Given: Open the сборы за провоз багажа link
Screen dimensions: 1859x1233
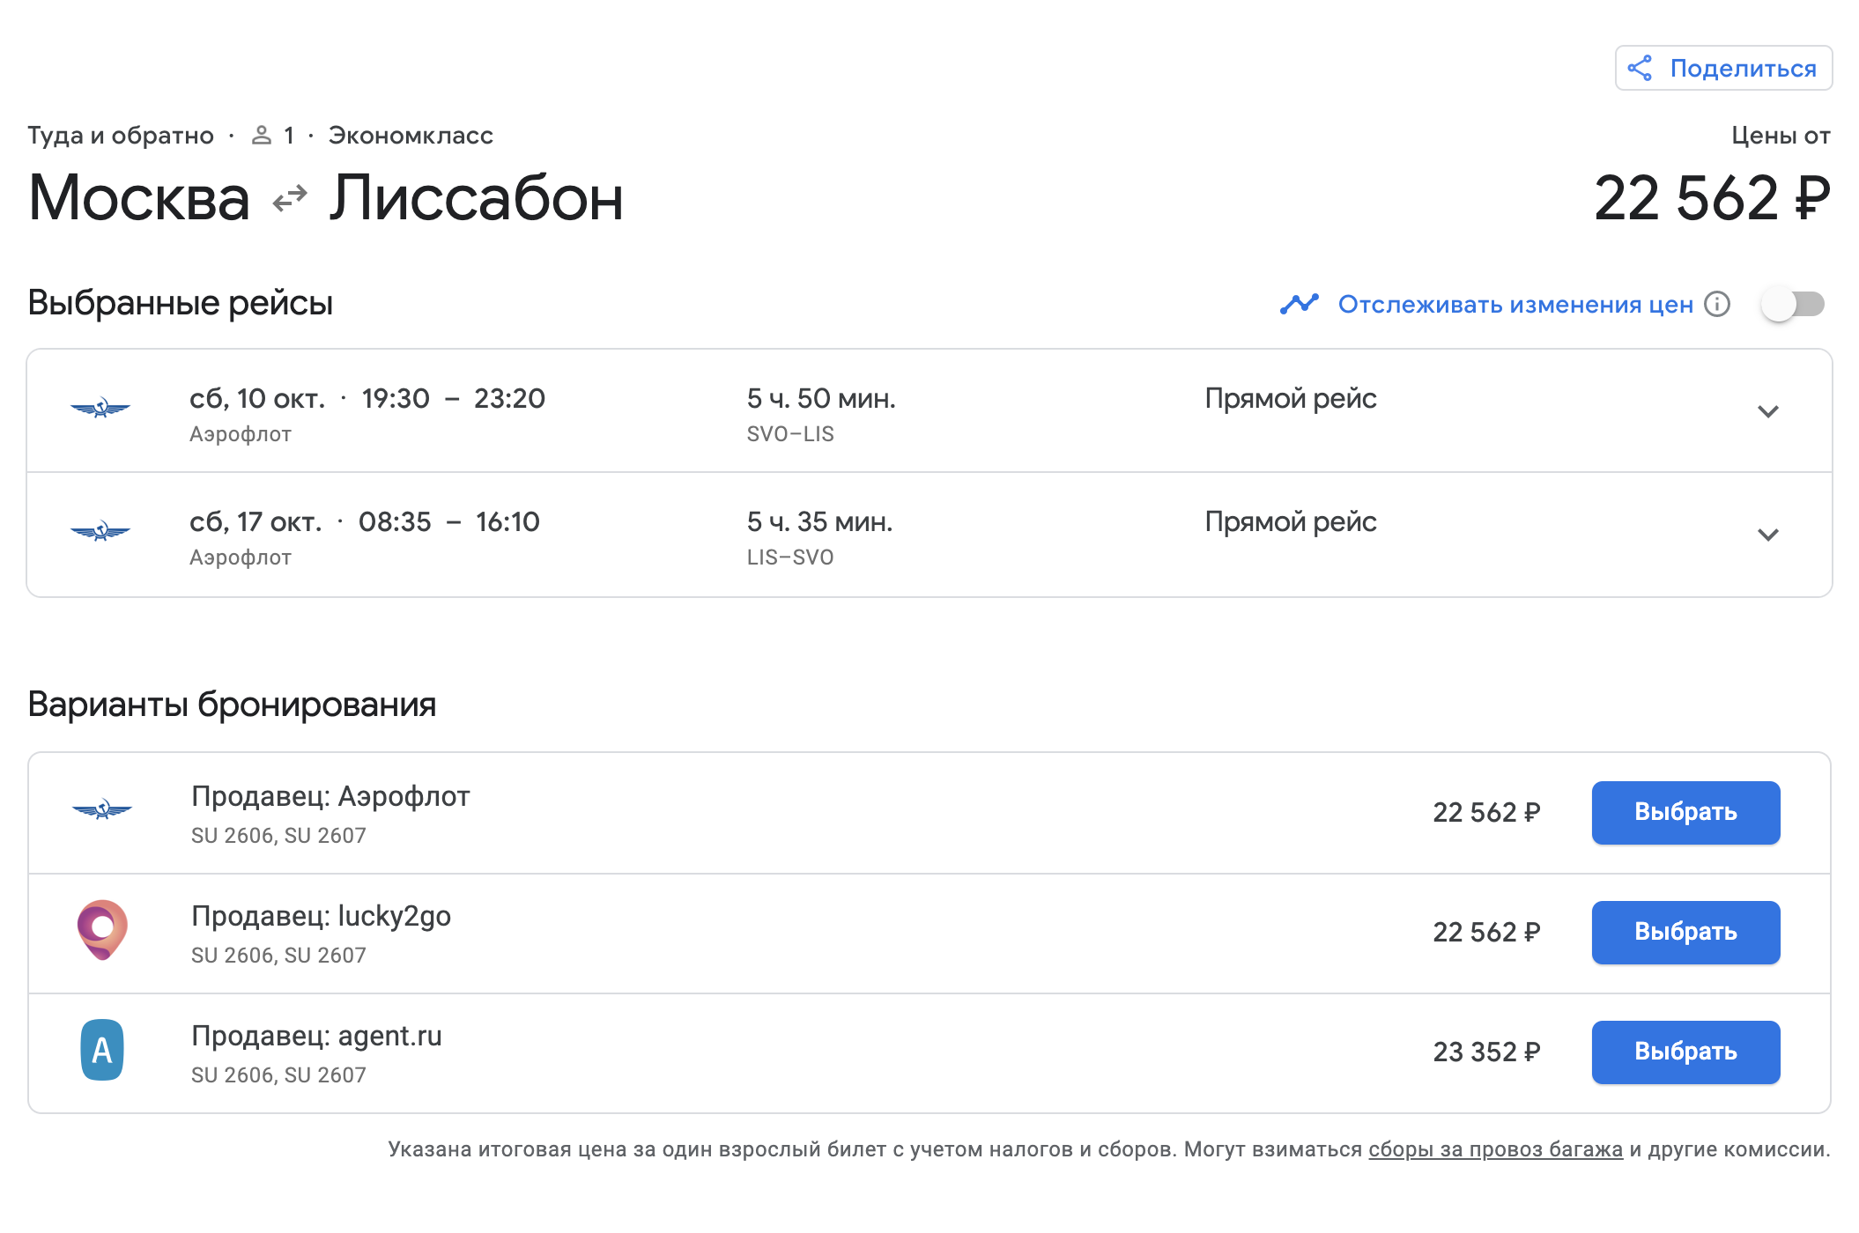Looking at the screenshot, I should 1495,1149.
